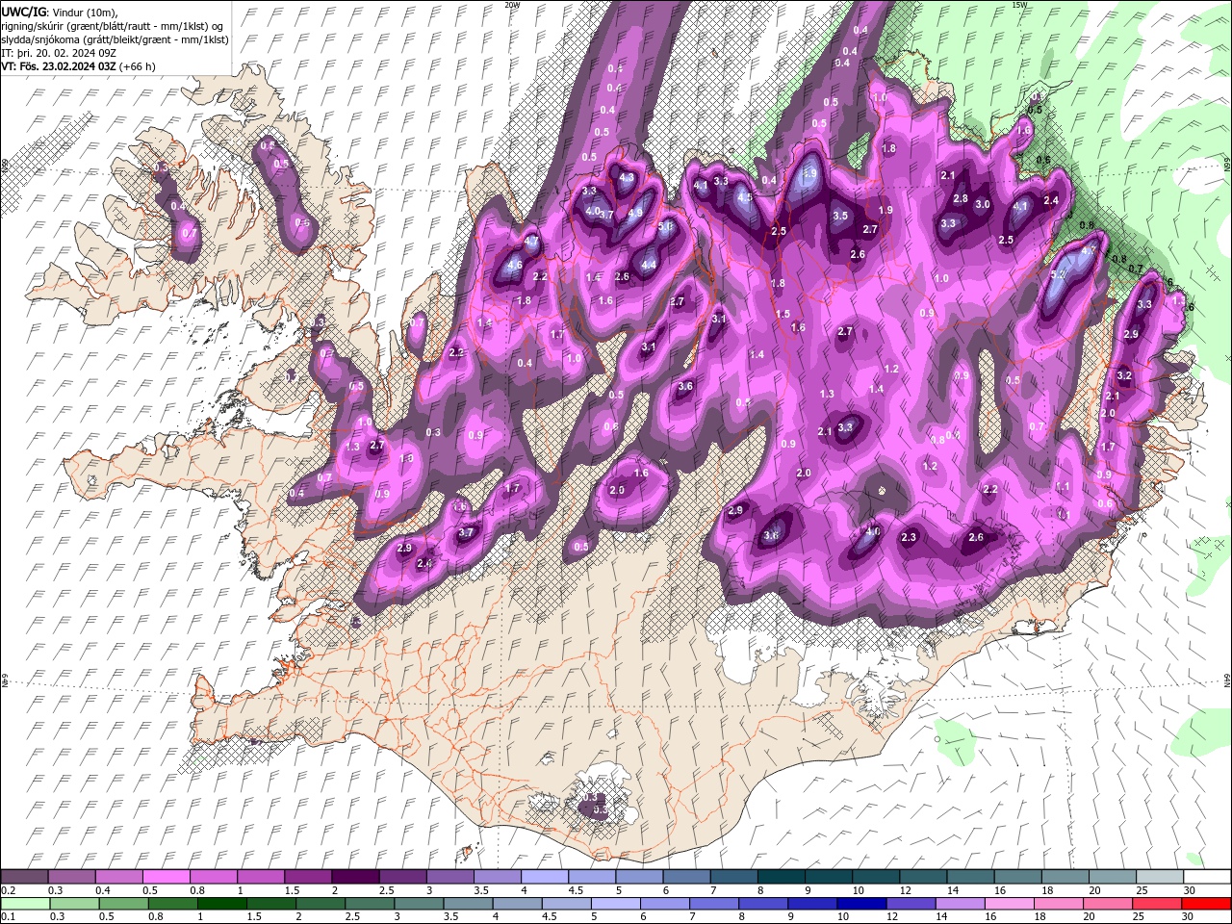1232x924 pixels.
Task: Click the '3.2' snowfall value near east coast
Action: click(1123, 375)
